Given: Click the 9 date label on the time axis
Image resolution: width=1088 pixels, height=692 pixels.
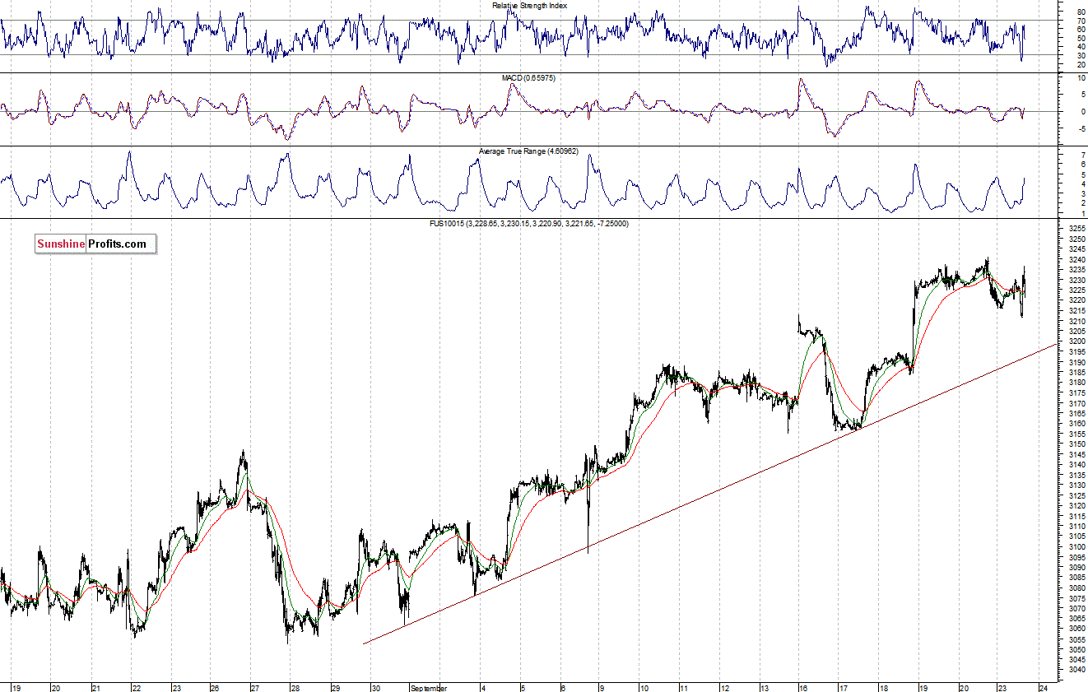Looking at the screenshot, I should point(602,687).
